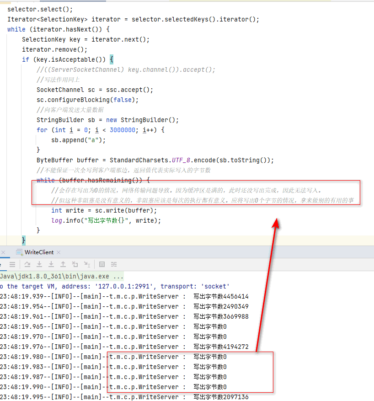
Task: Click the highlighted closing brace of if block
Action: click(24, 241)
